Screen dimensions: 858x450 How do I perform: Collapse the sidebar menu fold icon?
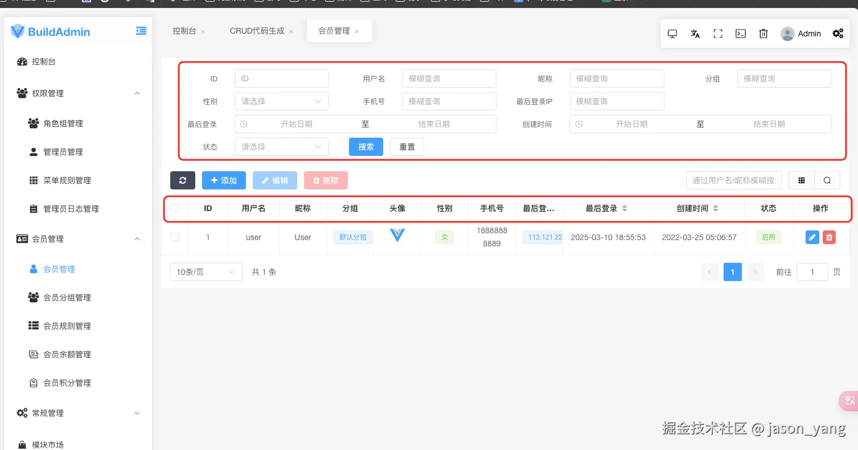click(x=141, y=31)
